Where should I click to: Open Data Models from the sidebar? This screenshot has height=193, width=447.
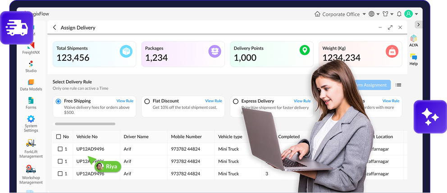31,85
